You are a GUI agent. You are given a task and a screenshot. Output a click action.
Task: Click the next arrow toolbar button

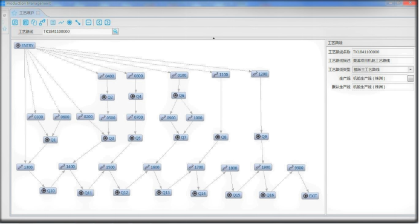click(x=108, y=22)
